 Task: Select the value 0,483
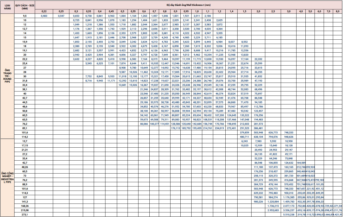tap(44, 16)
